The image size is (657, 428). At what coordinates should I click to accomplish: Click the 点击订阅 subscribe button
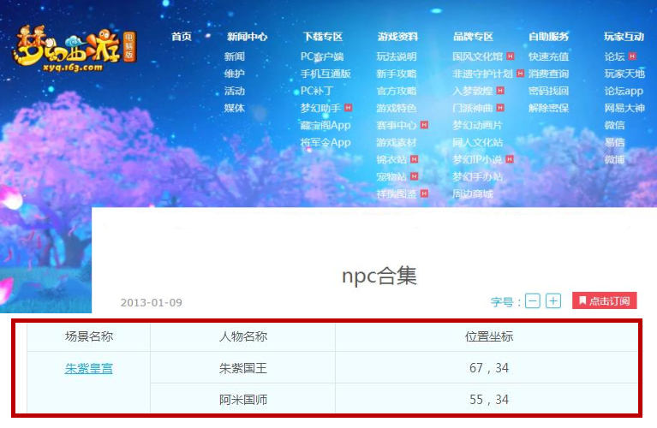[604, 300]
